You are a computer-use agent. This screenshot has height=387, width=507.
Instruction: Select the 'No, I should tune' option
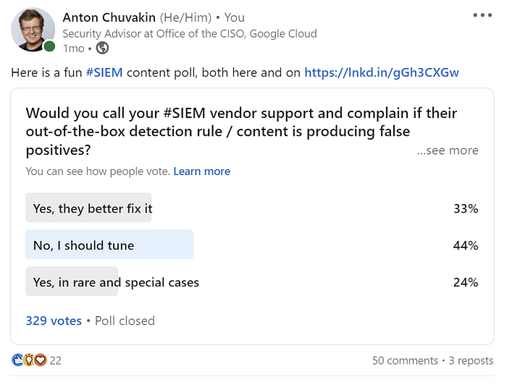click(x=252, y=244)
